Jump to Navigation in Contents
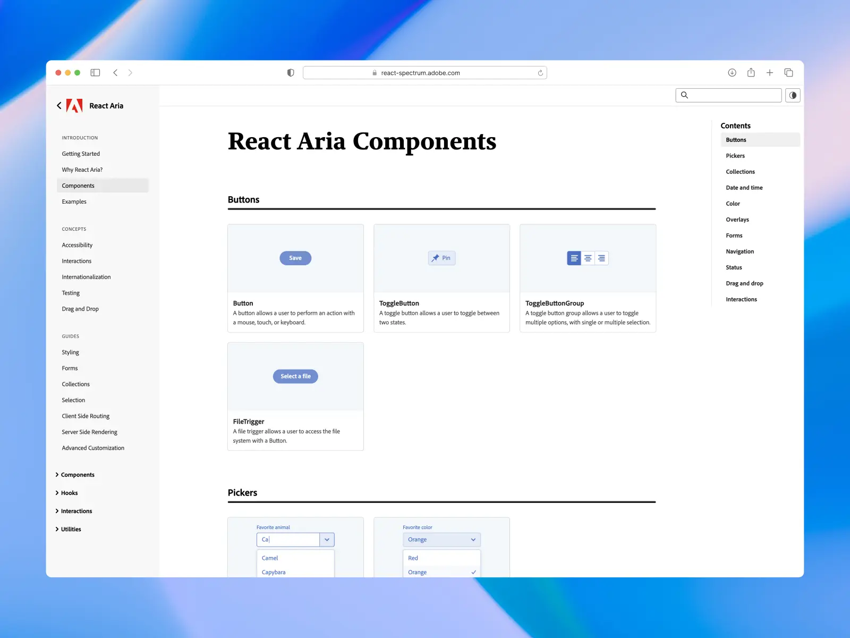Viewport: 850px width, 638px height. [x=740, y=251]
